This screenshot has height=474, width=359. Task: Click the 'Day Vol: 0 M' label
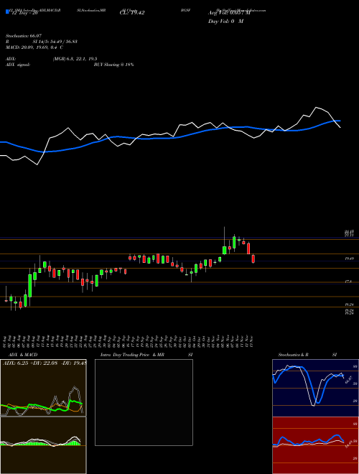pos(225,21)
